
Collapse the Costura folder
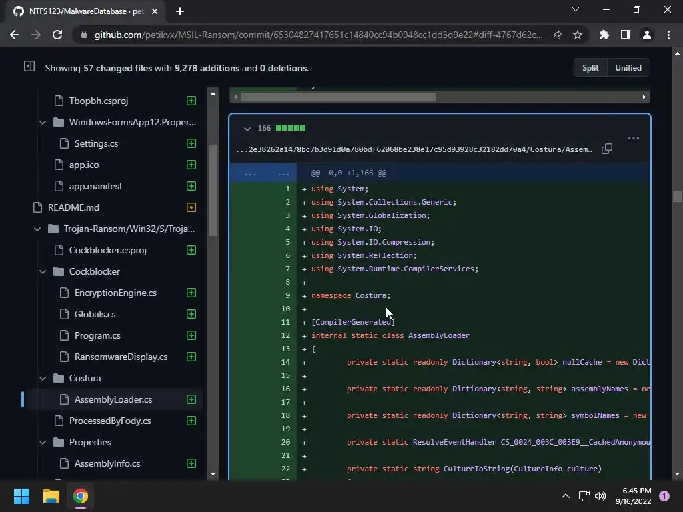(x=43, y=379)
